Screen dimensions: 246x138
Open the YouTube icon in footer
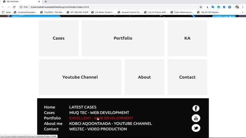(196, 118)
